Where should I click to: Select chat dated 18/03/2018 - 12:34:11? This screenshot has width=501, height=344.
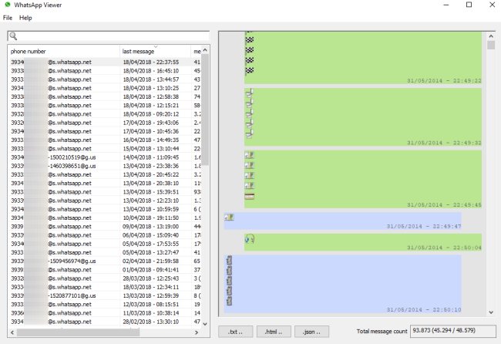tap(105, 287)
